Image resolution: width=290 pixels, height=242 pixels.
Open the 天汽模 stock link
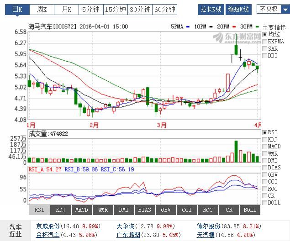pos(206,235)
